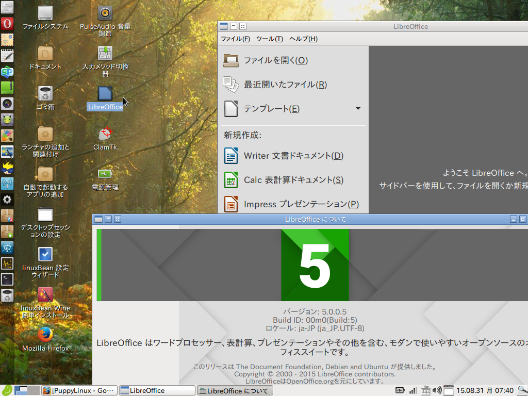Open the ドキュメント folder icon
This screenshot has height=396, width=528.
[45, 58]
